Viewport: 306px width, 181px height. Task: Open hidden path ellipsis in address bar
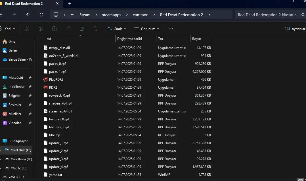(x=73, y=15)
